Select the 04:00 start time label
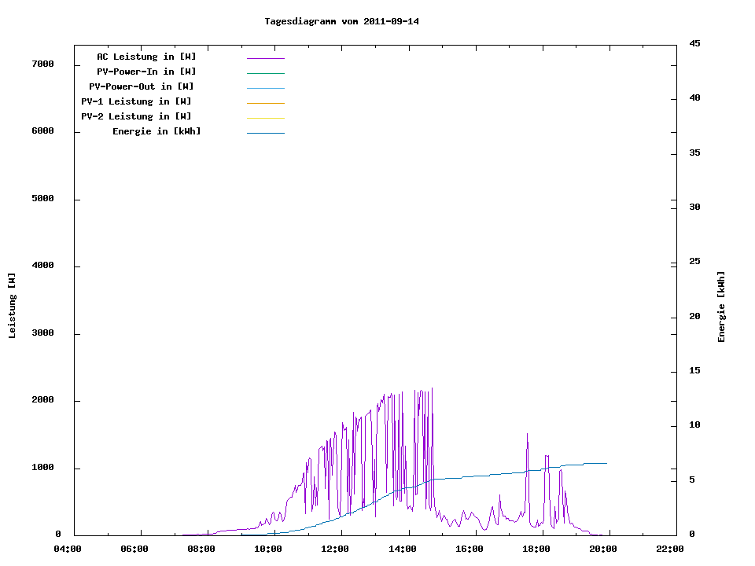 coord(68,549)
